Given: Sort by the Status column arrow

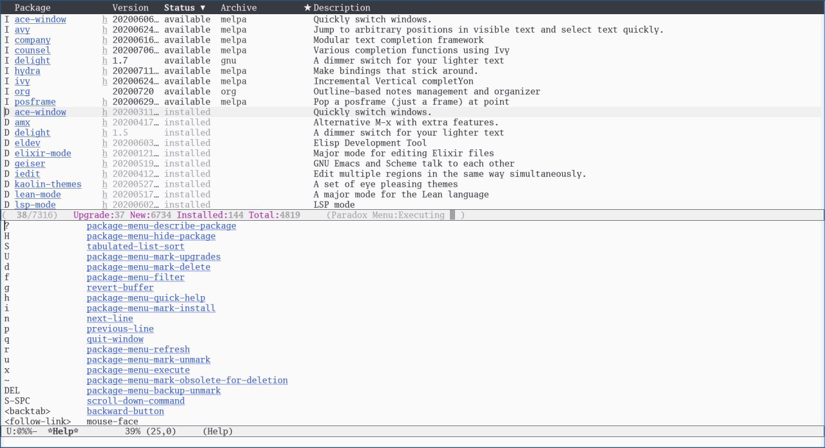Looking at the screenshot, I should [202, 8].
